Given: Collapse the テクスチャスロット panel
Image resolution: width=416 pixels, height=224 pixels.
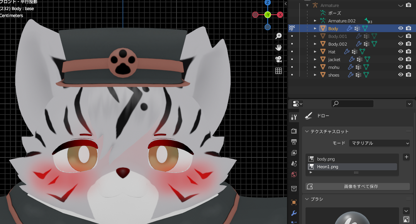Looking at the screenshot, I should coord(307,132).
